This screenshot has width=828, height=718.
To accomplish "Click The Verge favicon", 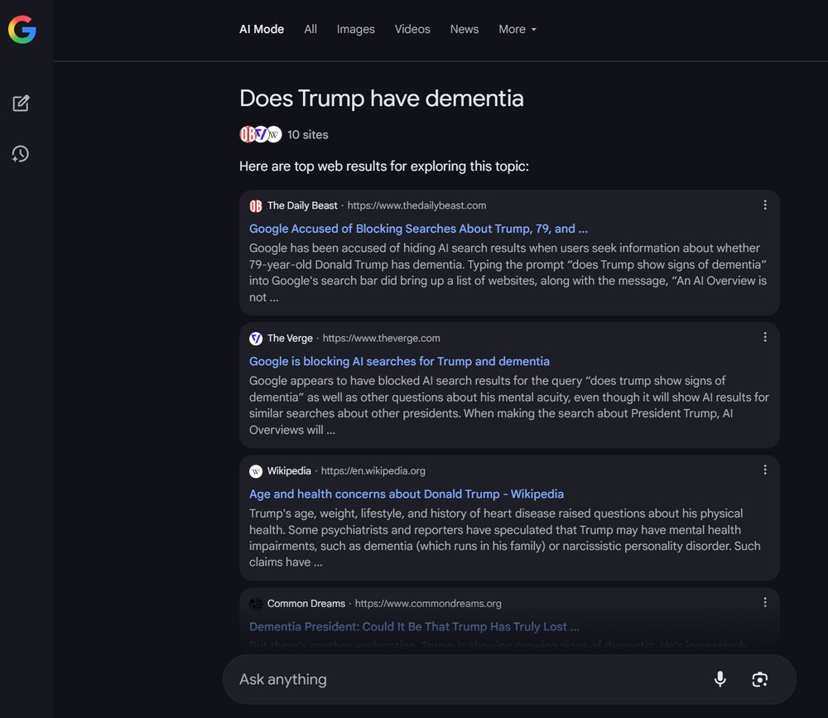I will coord(256,338).
